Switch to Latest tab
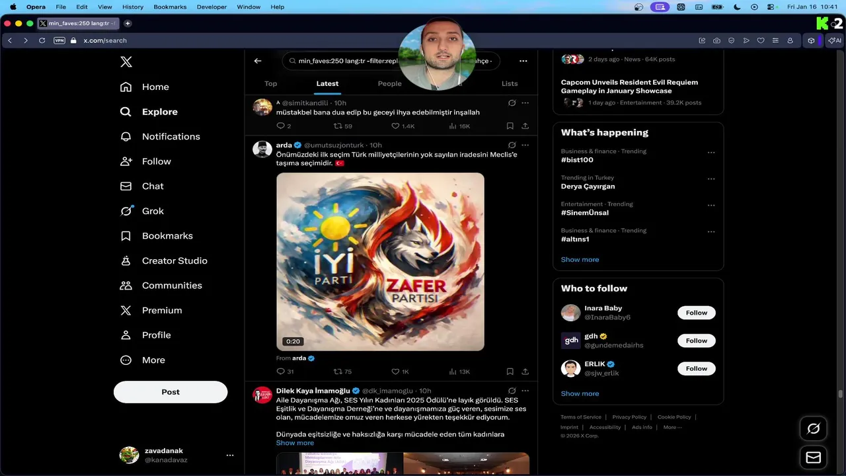The image size is (846, 476). tap(327, 83)
